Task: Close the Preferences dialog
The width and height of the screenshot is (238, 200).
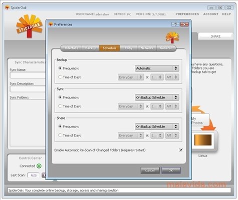Action: pos(184,24)
